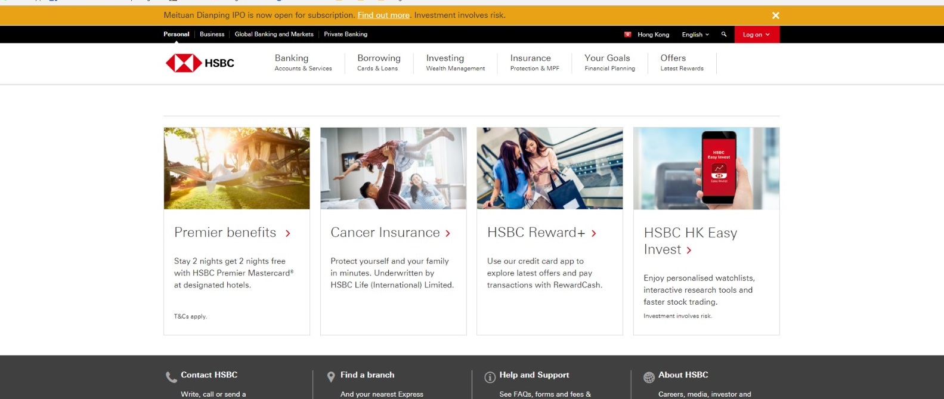
Task: Click the phone icon beside Contact HSBC
Action: click(x=171, y=377)
